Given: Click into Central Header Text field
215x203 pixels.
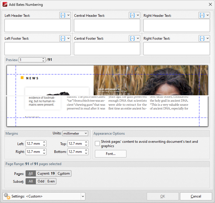Looking at the screenshot, I should point(107,25).
